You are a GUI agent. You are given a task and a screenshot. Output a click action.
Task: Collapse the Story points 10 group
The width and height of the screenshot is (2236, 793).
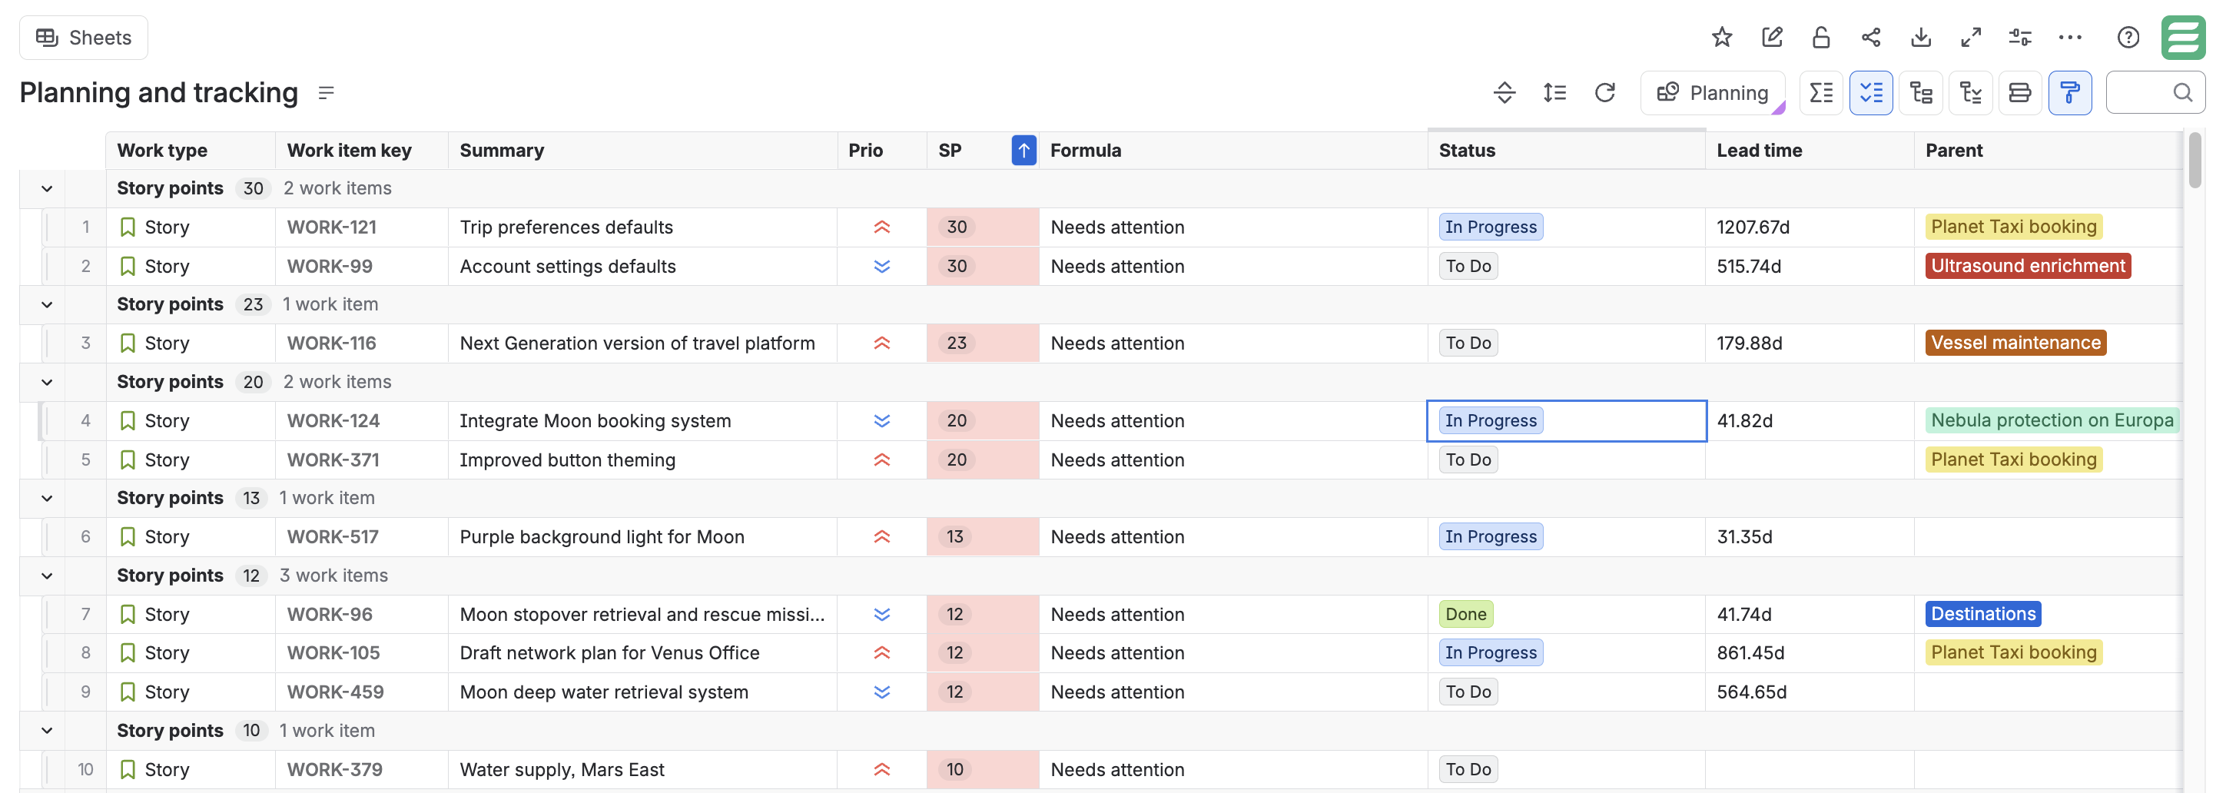pos(47,731)
